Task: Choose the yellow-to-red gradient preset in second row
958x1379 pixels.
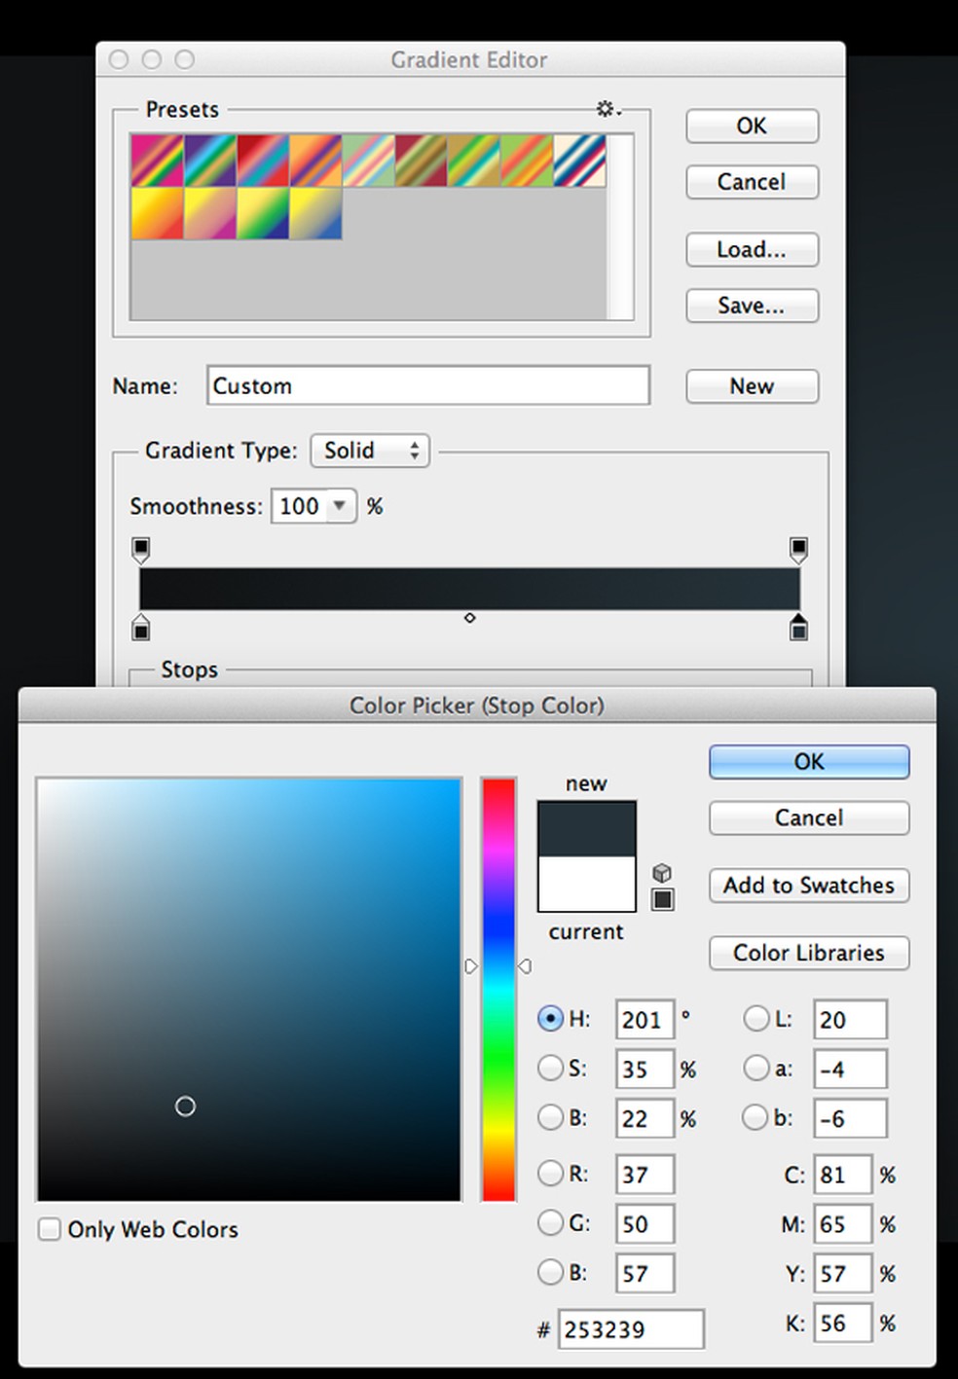Action: pyautogui.click(x=157, y=213)
